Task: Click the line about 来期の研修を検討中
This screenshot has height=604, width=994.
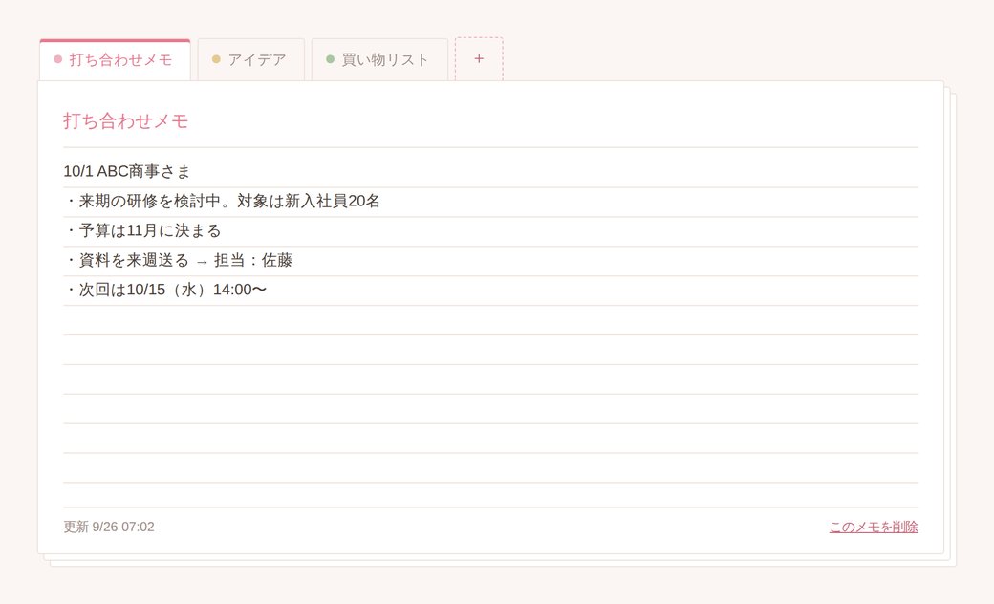Action: click(x=222, y=201)
